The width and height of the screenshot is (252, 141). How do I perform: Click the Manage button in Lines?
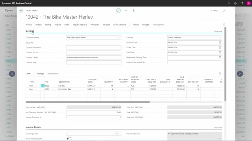(x=41, y=74)
